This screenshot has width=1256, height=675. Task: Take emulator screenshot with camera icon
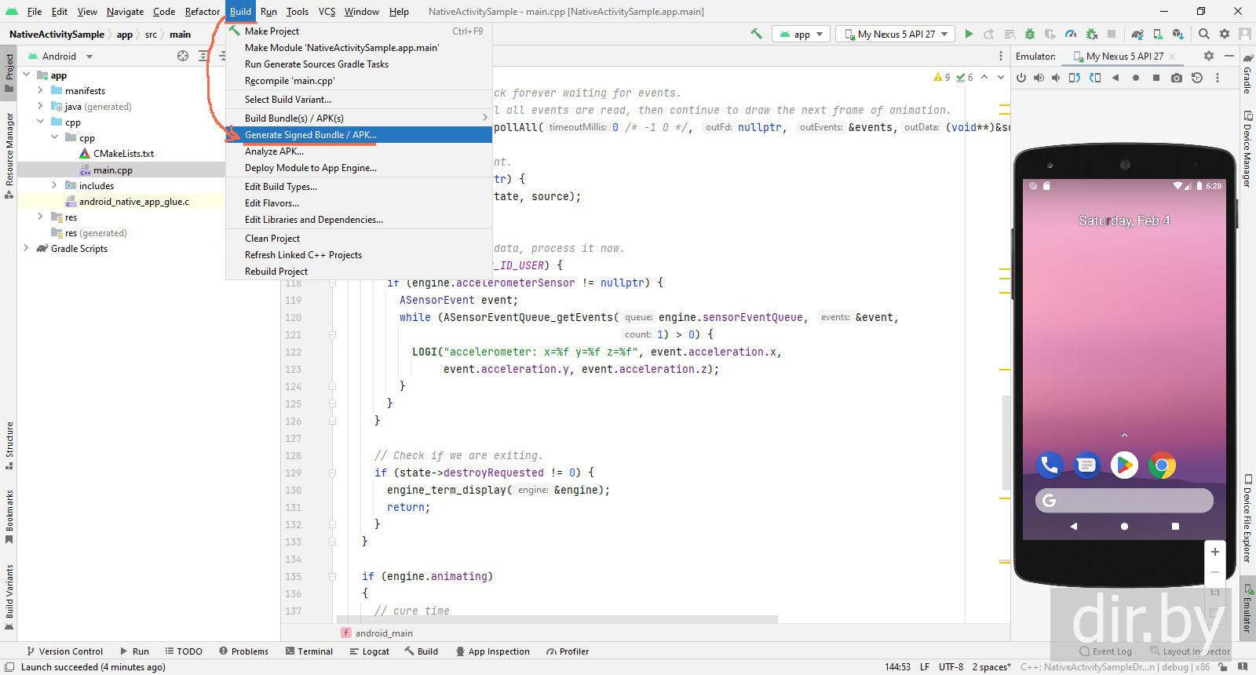pyautogui.click(x=1176, y=78)
